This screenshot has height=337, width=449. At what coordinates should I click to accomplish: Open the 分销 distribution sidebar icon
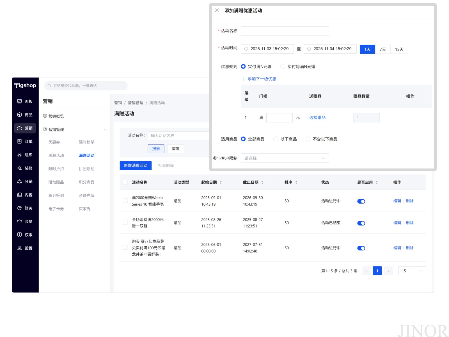pos(19,181)
